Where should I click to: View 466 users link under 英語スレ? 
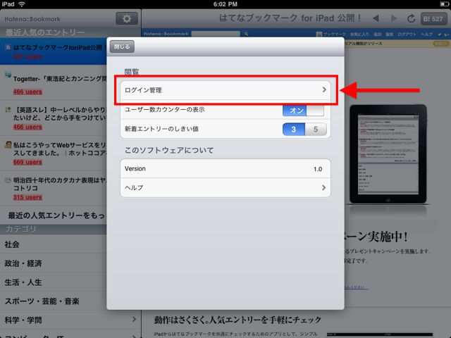pyautogui.click(x=27, y=127)
